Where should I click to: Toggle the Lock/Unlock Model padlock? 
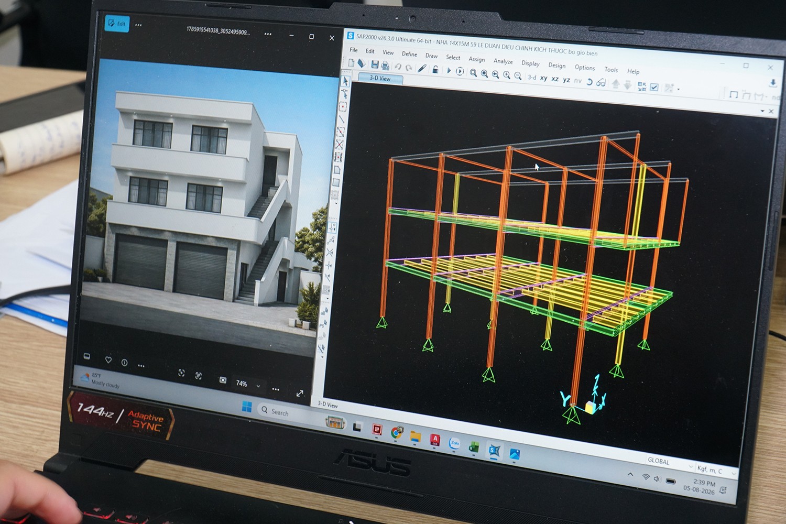[x=435, y=69]
